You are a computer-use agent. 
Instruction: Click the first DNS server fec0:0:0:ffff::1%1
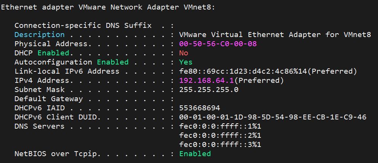click(x=220, y=126)
